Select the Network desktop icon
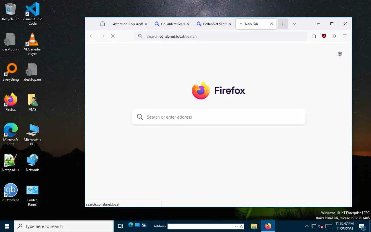 [32, 163]
